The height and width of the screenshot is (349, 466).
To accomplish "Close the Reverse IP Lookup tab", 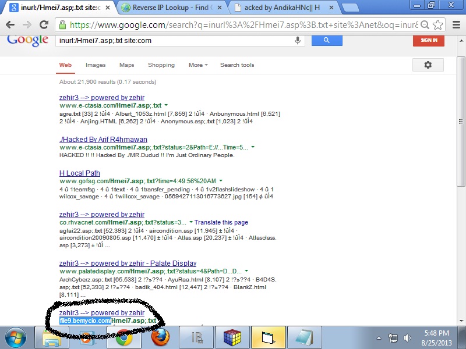I will coord(220,8).
